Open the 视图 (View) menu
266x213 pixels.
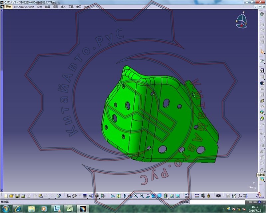[55, 7]
